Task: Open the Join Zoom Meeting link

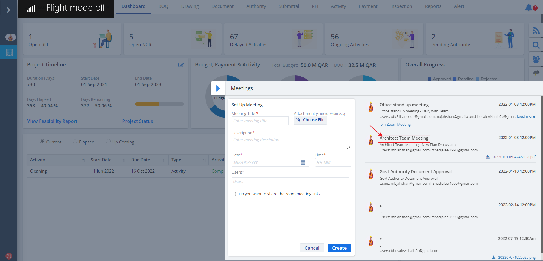Action: [x=395, y=125]
